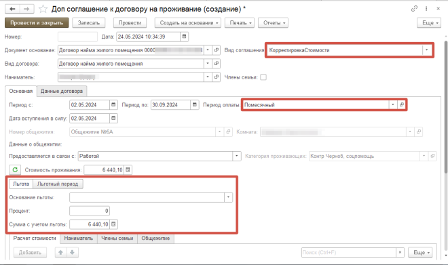
Task: Open Период оплаты item with open icon
Action: [401, 104]
